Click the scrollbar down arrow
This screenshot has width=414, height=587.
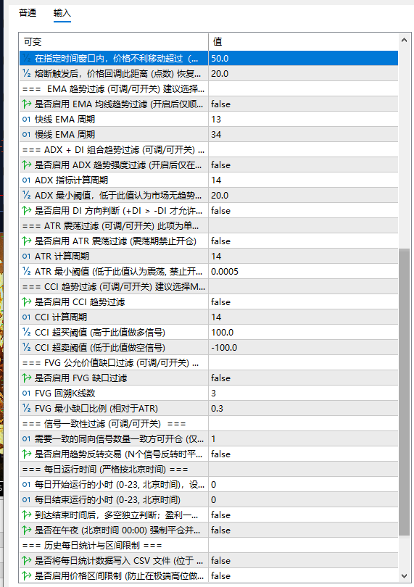coord(404,576)
